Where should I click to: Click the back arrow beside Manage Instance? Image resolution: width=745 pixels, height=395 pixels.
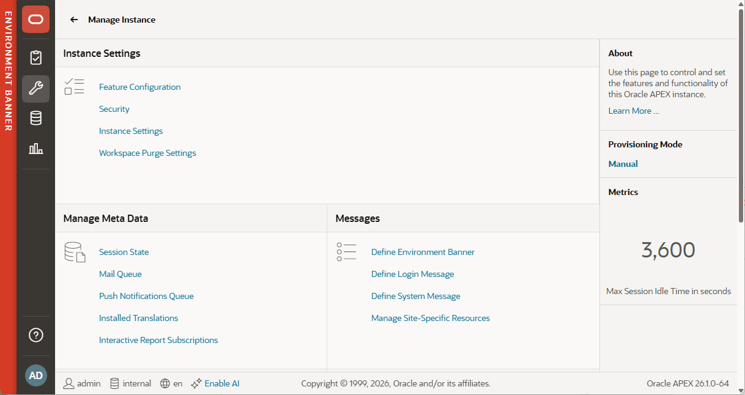click(x=74, y=20)
